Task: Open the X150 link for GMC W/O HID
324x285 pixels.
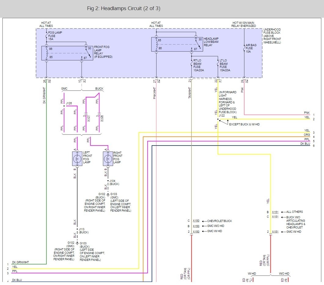Action: coord(196,226)
